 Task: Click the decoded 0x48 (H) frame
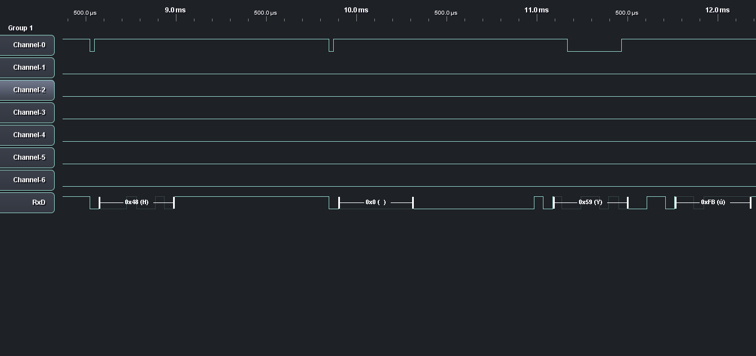(136, 202)
